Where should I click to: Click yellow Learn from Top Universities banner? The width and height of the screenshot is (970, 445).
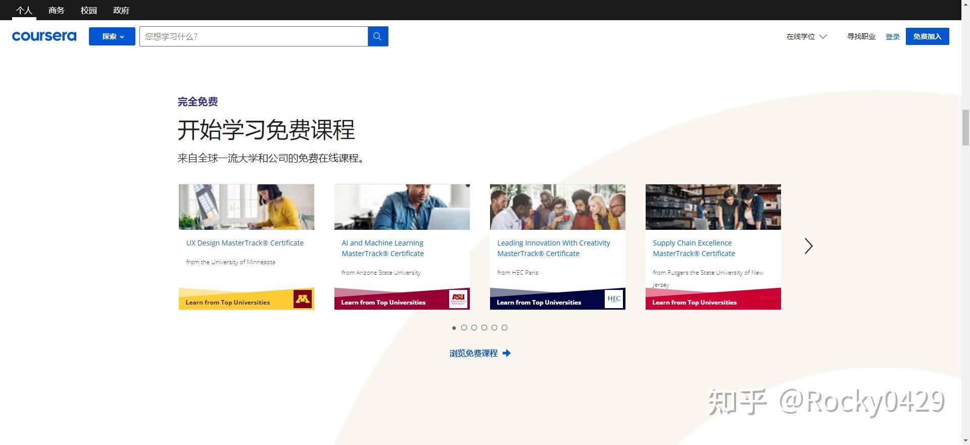[x=247, y=299]
